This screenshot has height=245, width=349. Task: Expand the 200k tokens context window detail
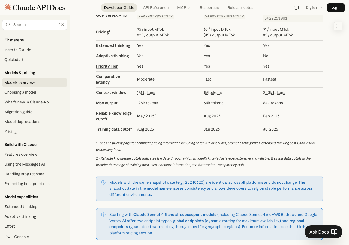(x=274, y=93)
